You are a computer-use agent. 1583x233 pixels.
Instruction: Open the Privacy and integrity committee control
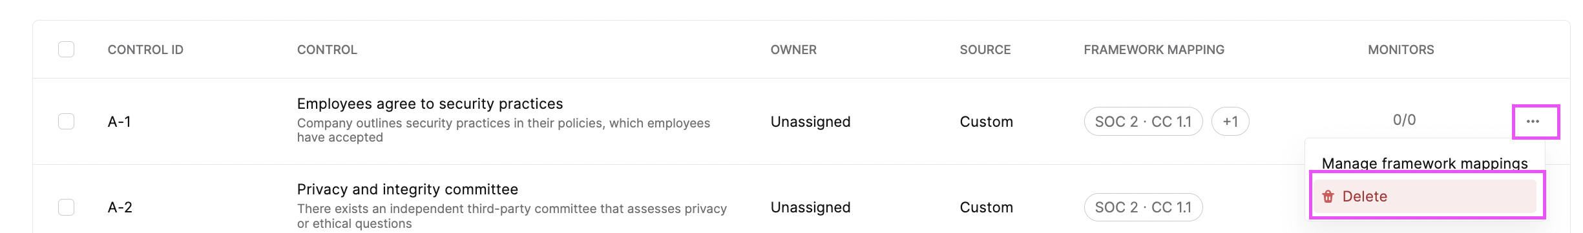click(407, 189)
